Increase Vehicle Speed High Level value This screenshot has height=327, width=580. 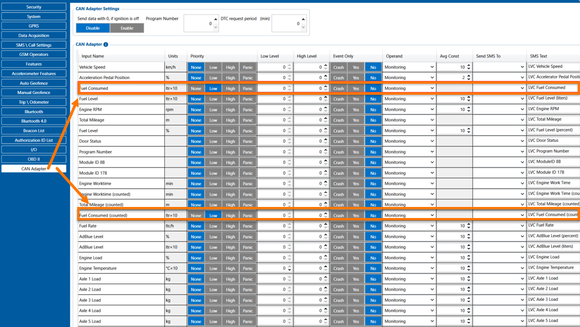click(326, 65)
